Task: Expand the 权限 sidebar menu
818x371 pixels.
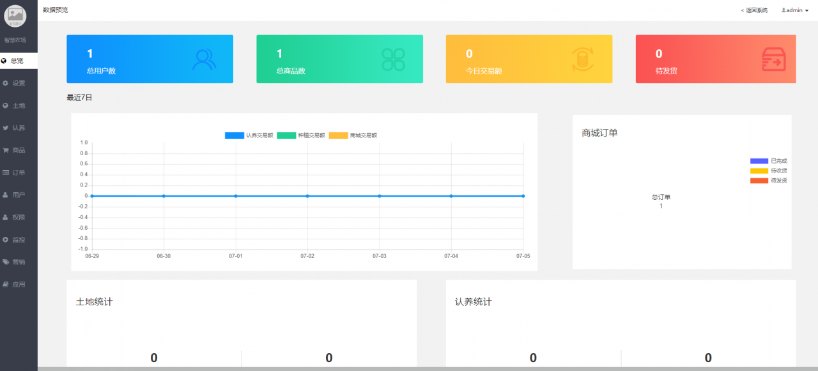Action: [x=19, y=217]
